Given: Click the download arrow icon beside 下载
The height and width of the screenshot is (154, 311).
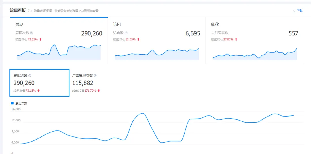Looking at the screenshot, I should [x=294, y=11].
